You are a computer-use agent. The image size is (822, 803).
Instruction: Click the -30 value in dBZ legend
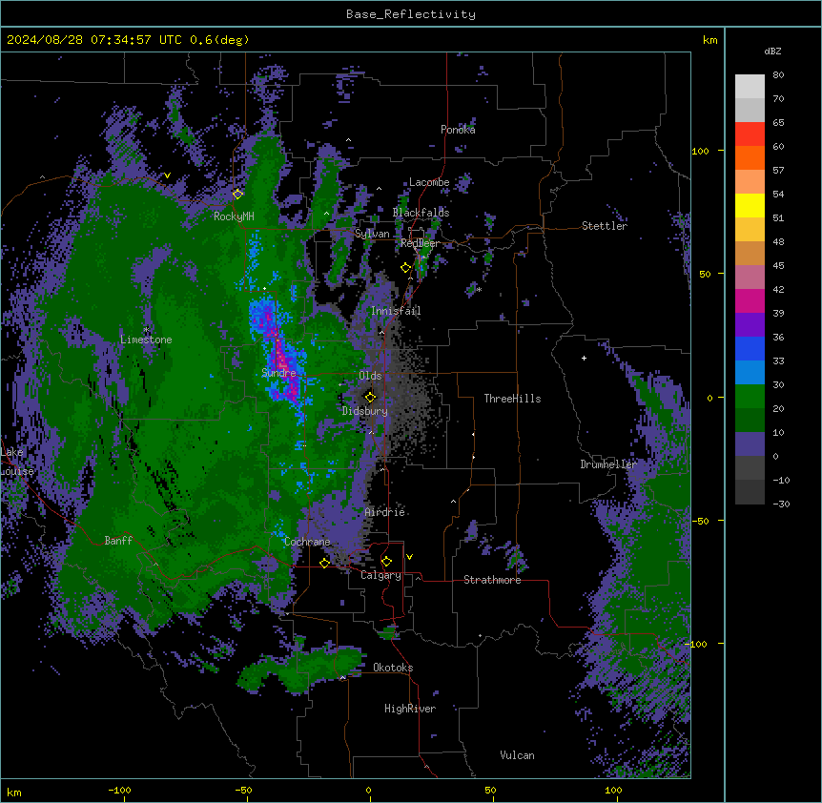781,504
